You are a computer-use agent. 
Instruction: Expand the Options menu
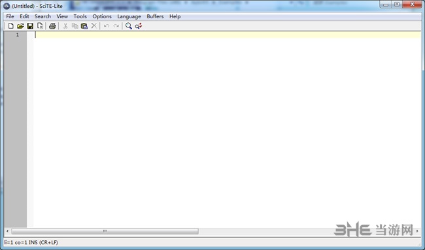(x=102, y=16)
